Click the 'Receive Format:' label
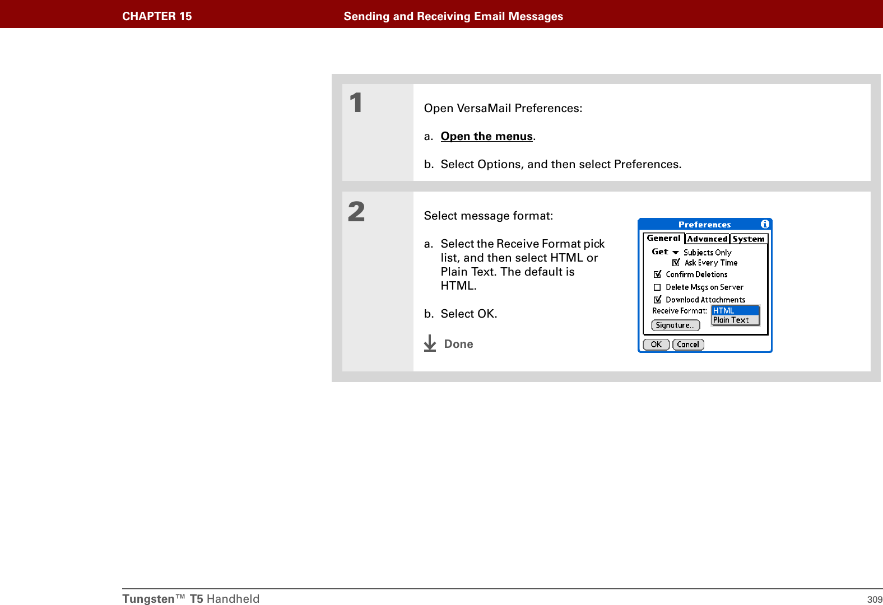Viewport: 883px width, 605px height. point(680,311)
